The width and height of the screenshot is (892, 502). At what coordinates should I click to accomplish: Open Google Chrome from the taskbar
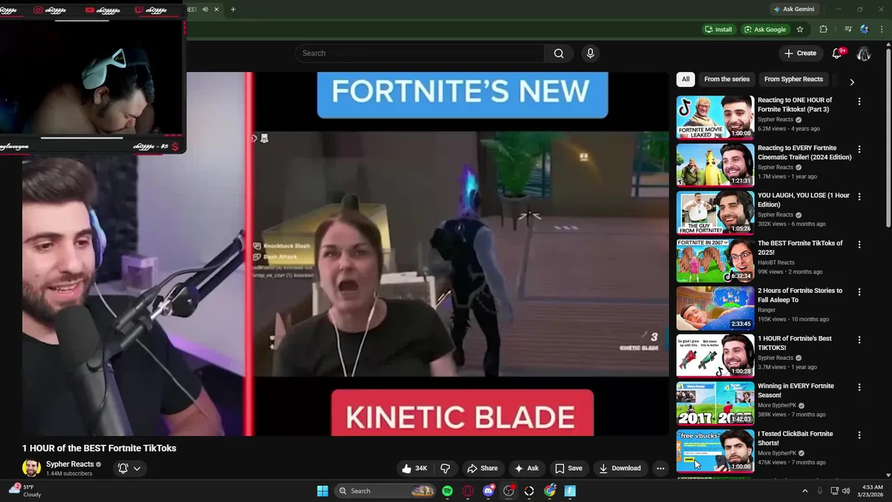point(550,491)
